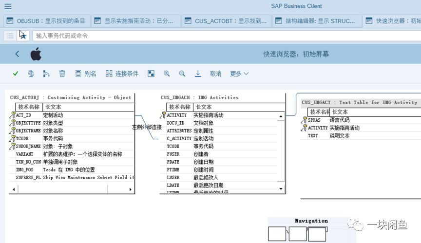Open the list menu icon beside the command field
Viewport: 421px width, 243px height.
click(x=10, y=36)
